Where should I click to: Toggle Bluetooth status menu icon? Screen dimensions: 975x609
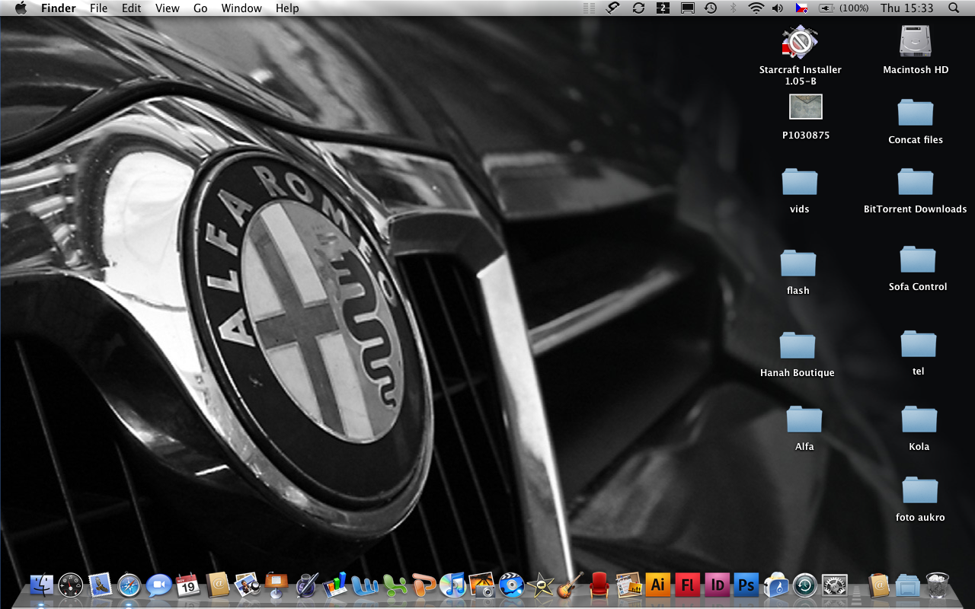coord(734,8)
